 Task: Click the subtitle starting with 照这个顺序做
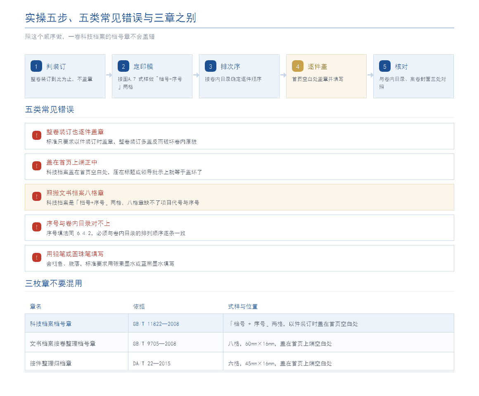coord(90,37)
